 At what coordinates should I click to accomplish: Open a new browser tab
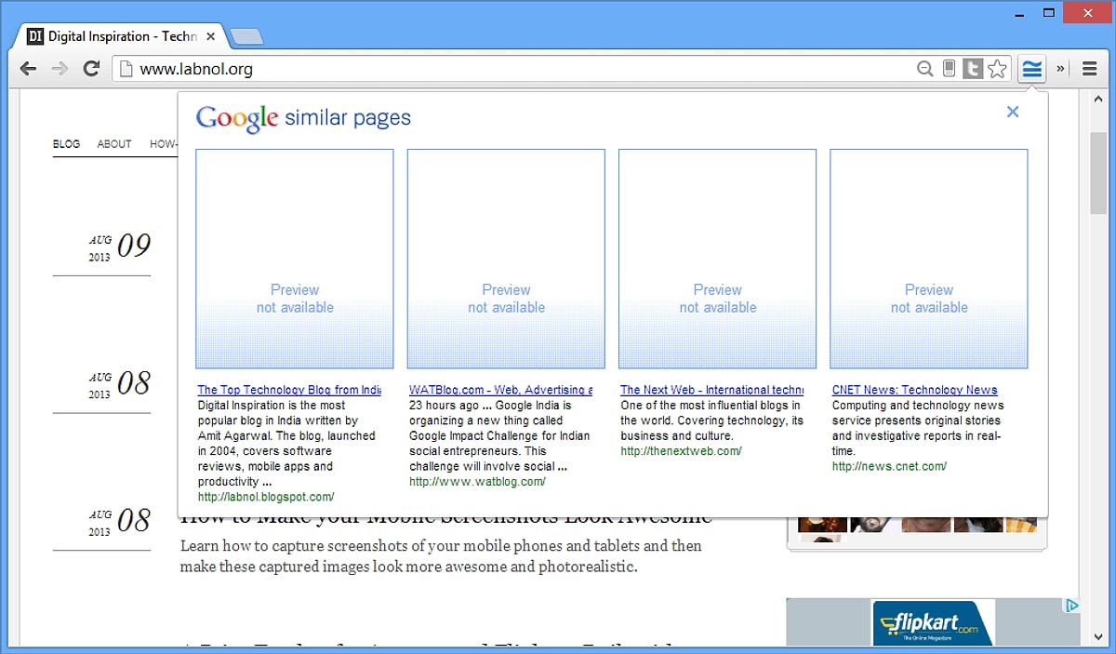coord(246,37)
